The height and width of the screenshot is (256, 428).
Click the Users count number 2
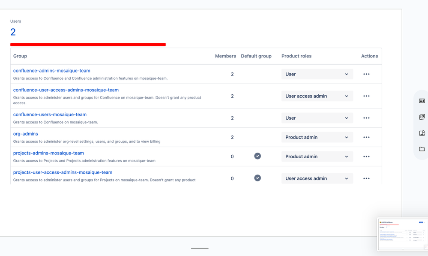click(13, 32)
